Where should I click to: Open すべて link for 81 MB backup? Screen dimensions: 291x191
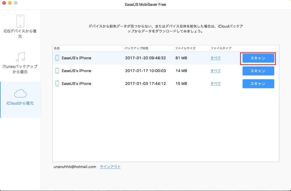[215, 58]
